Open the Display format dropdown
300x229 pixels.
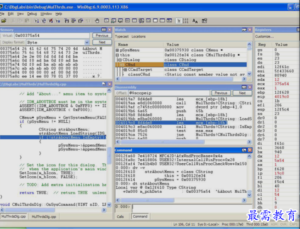[87, 42]
